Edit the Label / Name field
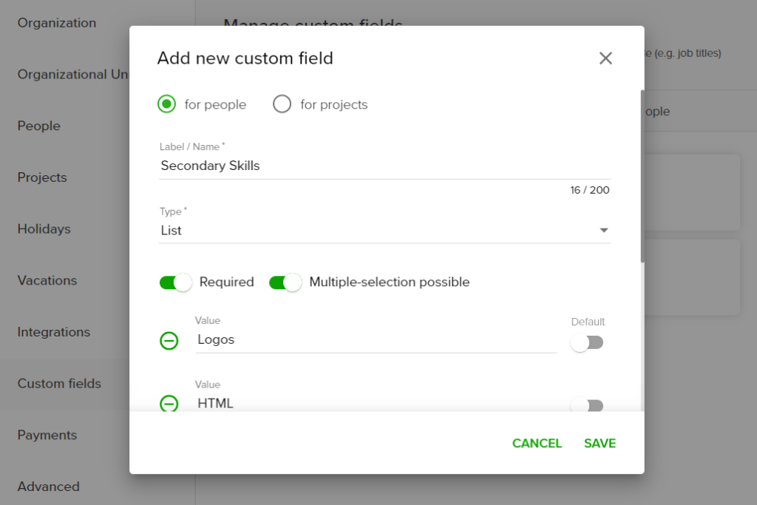 coord(384,166)
